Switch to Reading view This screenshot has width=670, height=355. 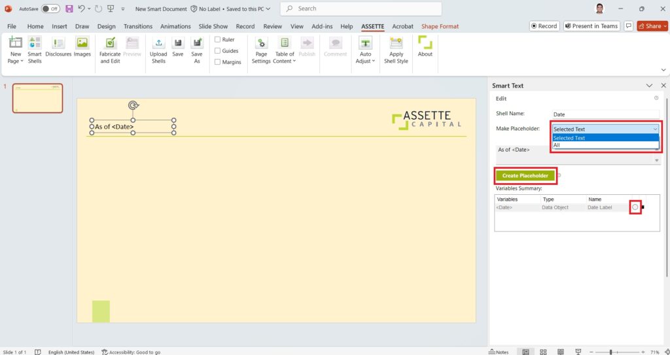pyautogui.click(x=561, y=352)
